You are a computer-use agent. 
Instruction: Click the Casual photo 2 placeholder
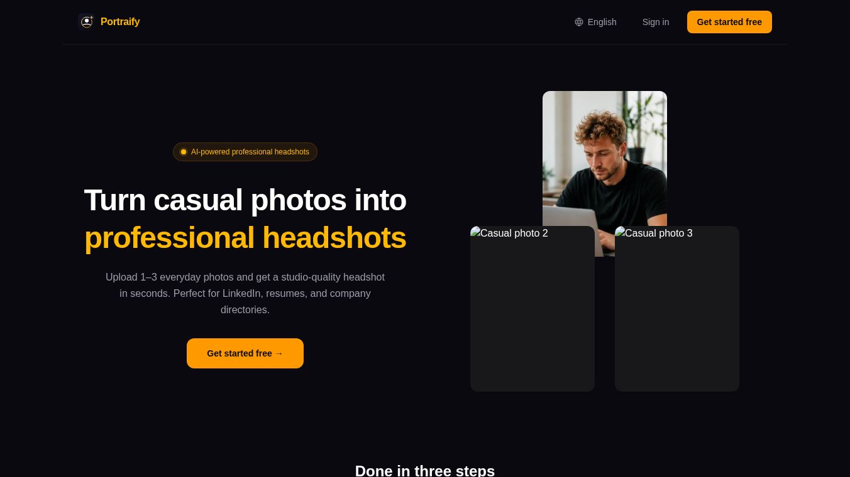click(533, 309)
